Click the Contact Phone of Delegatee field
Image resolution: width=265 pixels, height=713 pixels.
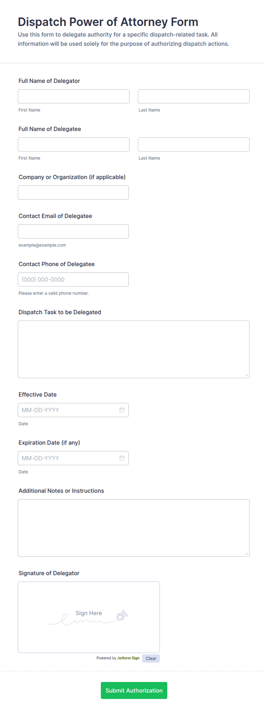click(73, 279)
